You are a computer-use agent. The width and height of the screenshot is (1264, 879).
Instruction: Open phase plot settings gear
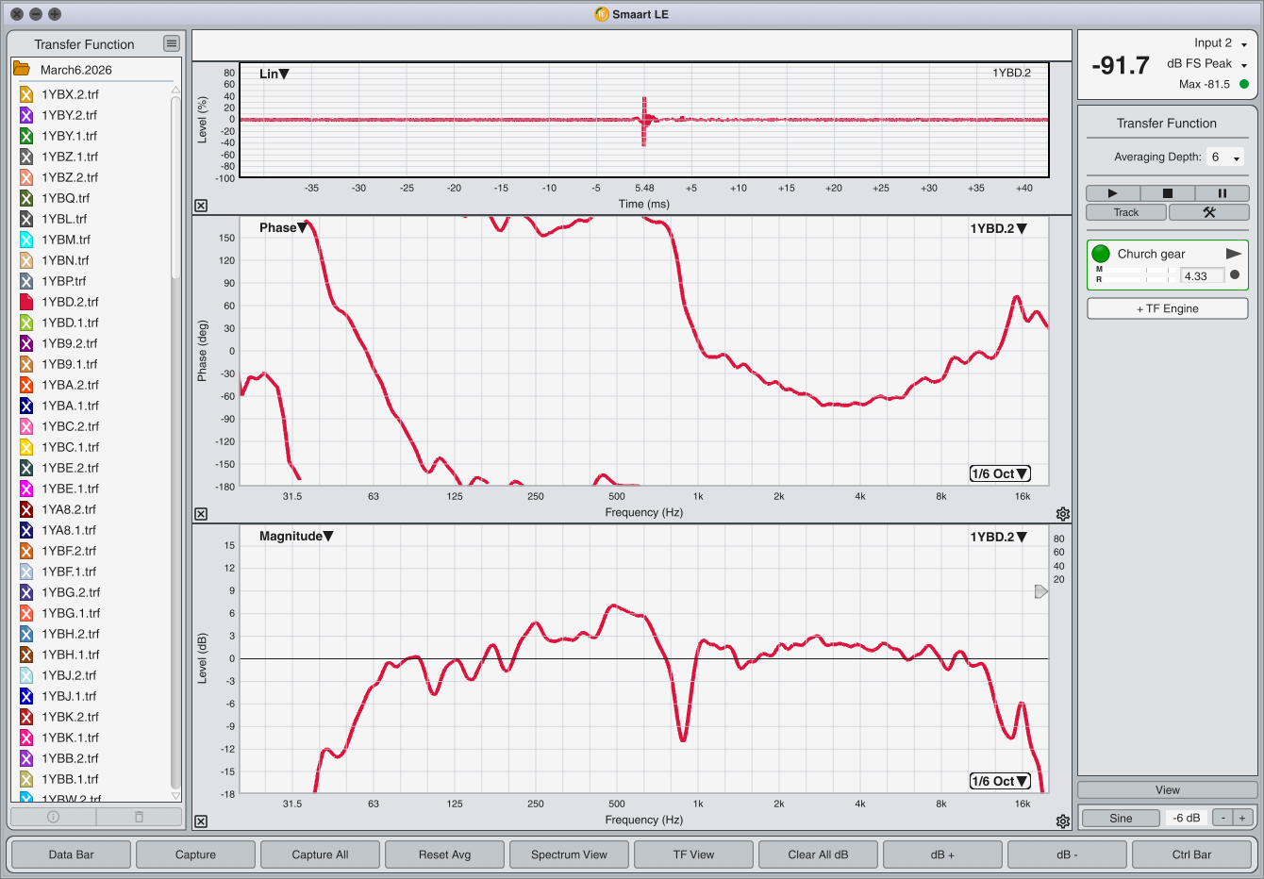1063,514
